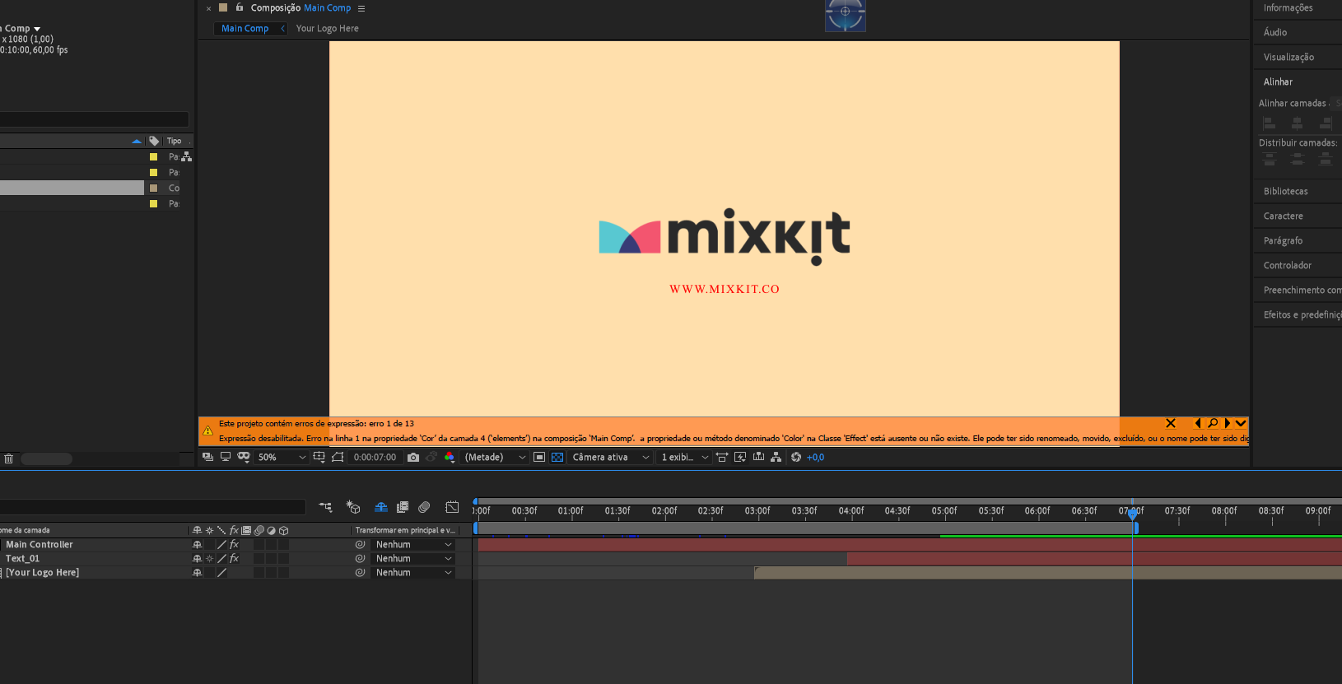This screenshot has width=1342, height=684.
Task: Toggle hide shy layers switch in timeline
Action: click(x=381, y=507)
